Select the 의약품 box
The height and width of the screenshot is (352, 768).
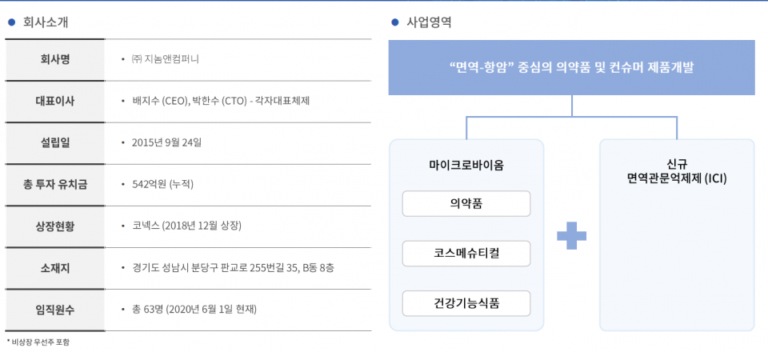466,204
